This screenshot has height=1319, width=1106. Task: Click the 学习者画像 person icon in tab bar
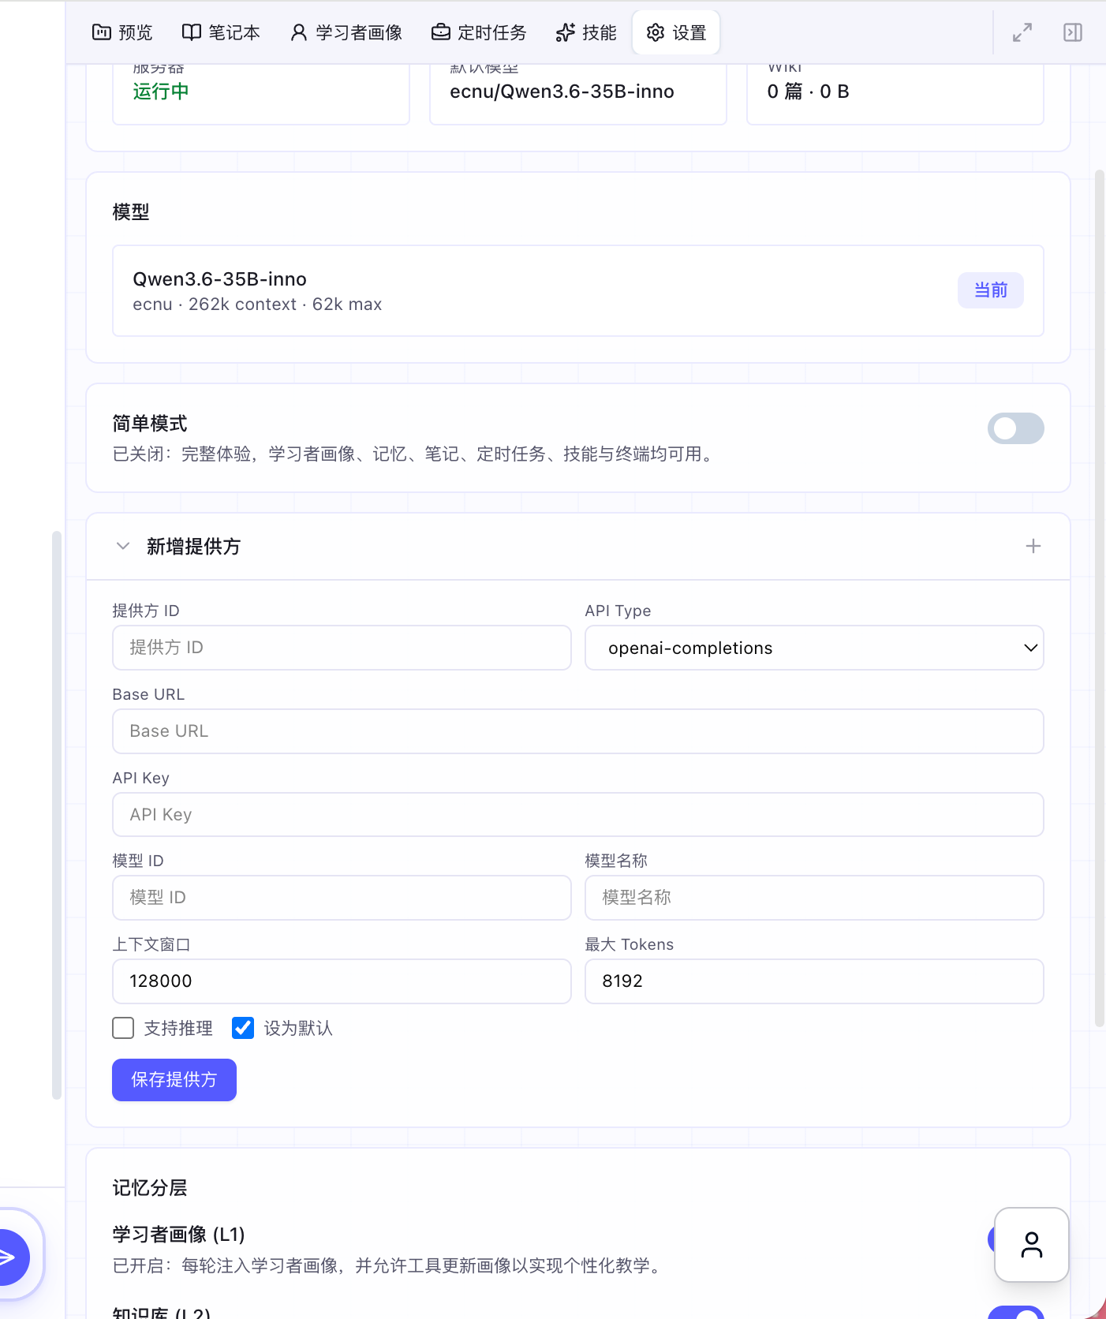pos(299,32)
